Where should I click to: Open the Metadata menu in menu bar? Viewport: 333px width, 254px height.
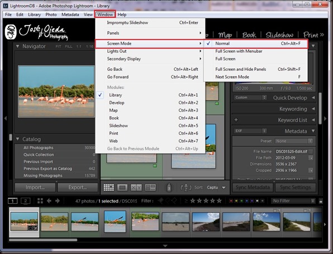[70, 15]
